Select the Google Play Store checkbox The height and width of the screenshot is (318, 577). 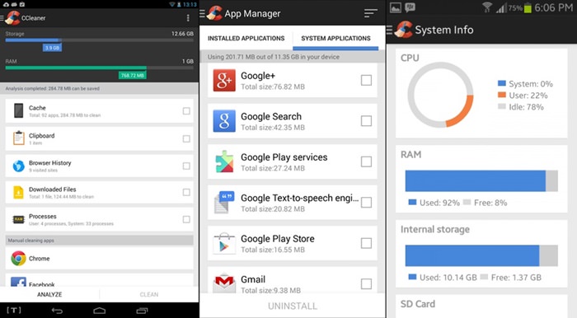pos(366,243)
